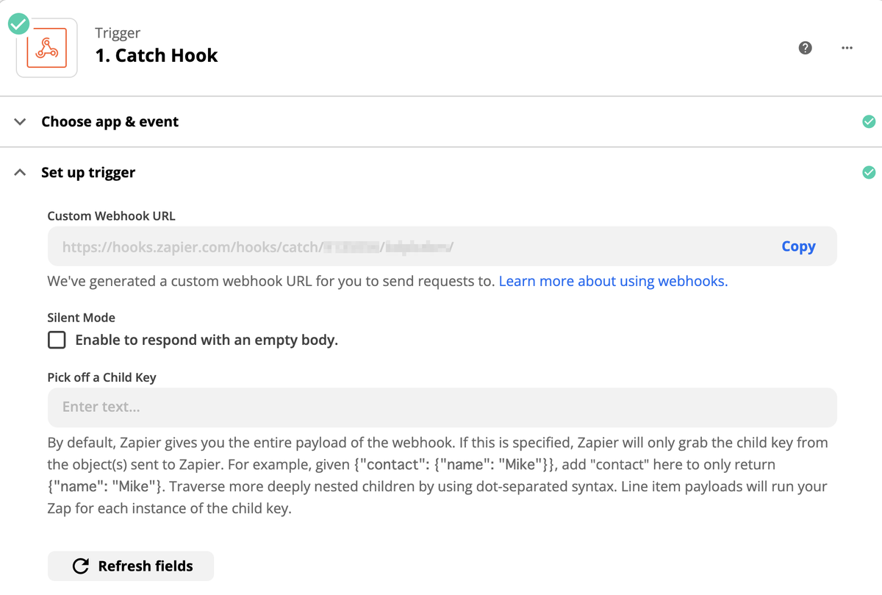Click the green trigger status checkmark badge

[18, 24]
